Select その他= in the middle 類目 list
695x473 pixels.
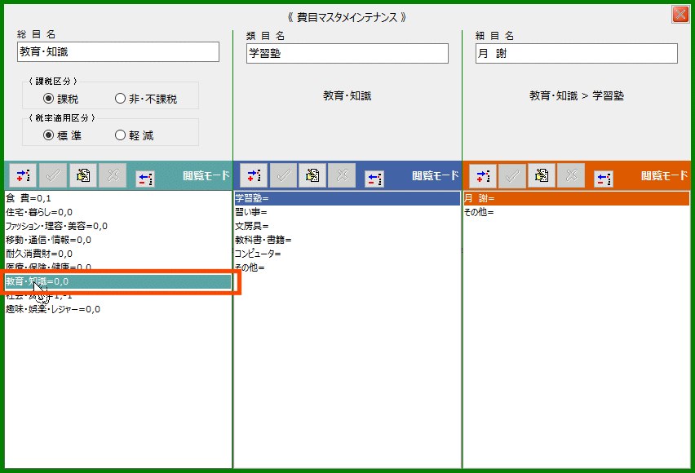pyautogui.click(x=347, y=267)
